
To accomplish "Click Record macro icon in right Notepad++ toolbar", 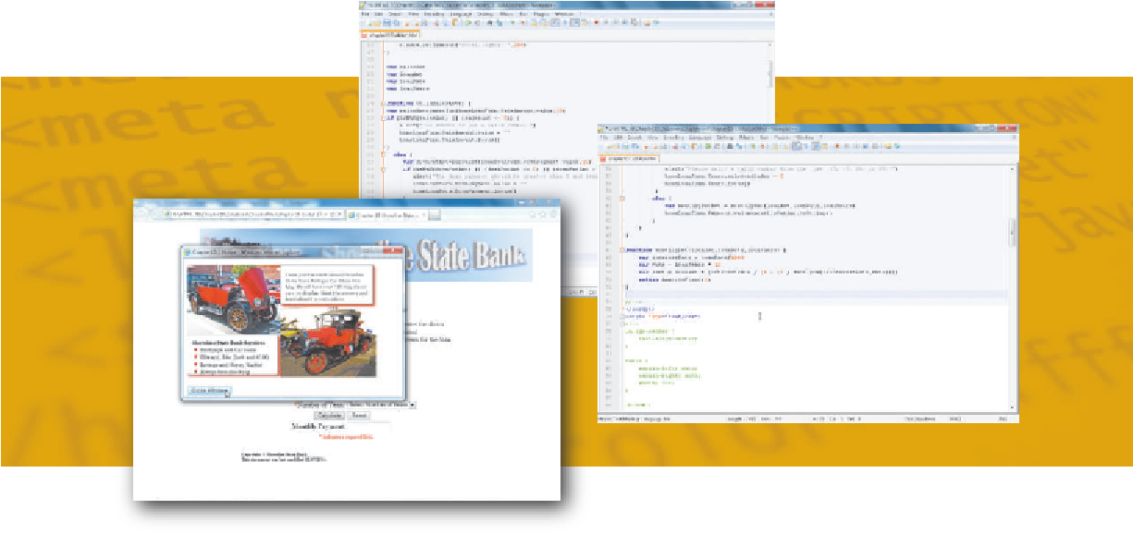I will point(837,146).
